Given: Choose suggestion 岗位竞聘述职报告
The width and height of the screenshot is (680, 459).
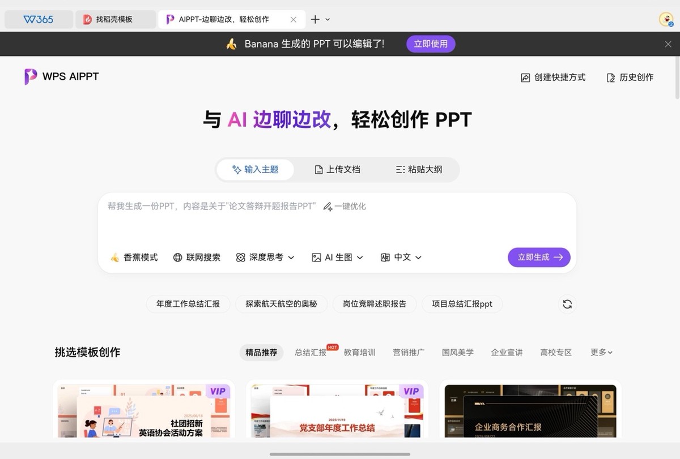Looking at the screenshot, I should click(375, 304).
